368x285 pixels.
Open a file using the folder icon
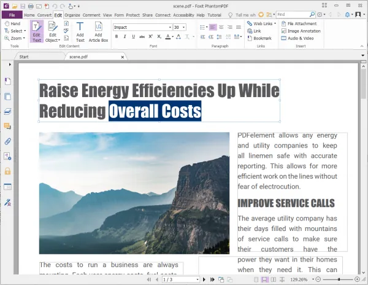coord(15,6)
